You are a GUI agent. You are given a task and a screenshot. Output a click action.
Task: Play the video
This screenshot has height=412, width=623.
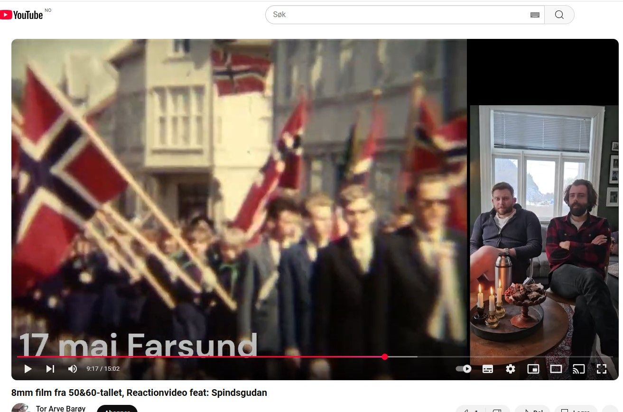click(x=28, y=369)
